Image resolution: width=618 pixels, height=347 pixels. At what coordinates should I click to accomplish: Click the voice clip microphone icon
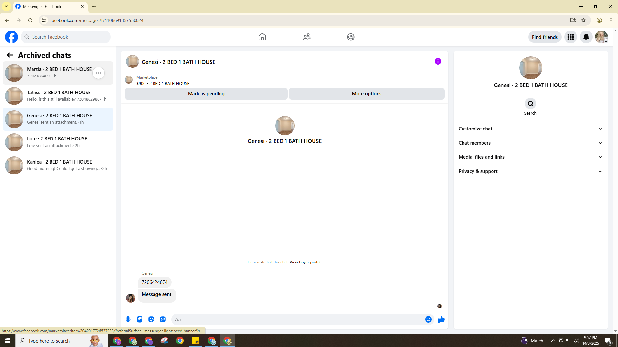pyautogui.click(x=128, y=319)
